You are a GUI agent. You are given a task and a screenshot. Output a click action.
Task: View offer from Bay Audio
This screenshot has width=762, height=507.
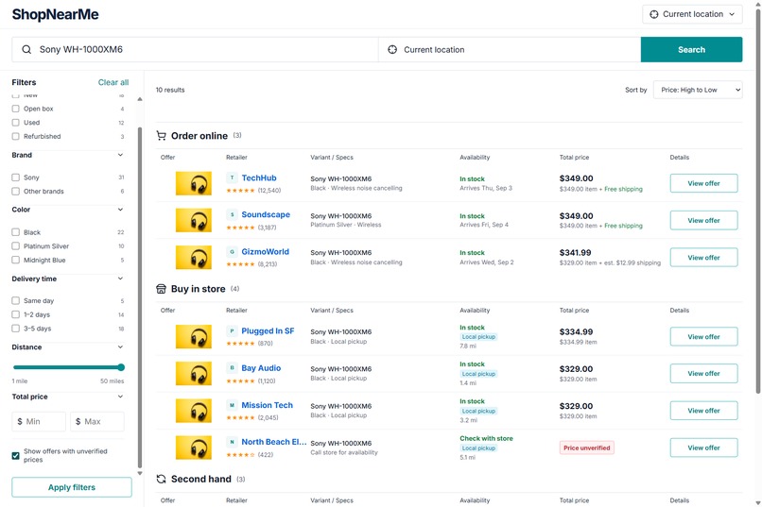pyautogui.click(x=703, y=374)
